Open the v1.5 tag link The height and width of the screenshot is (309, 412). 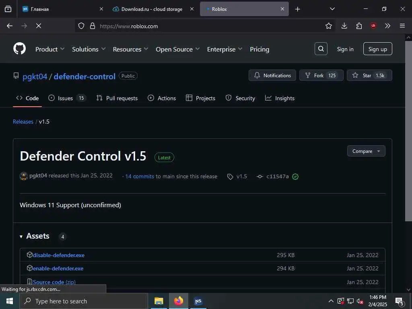tap(241, 176)
